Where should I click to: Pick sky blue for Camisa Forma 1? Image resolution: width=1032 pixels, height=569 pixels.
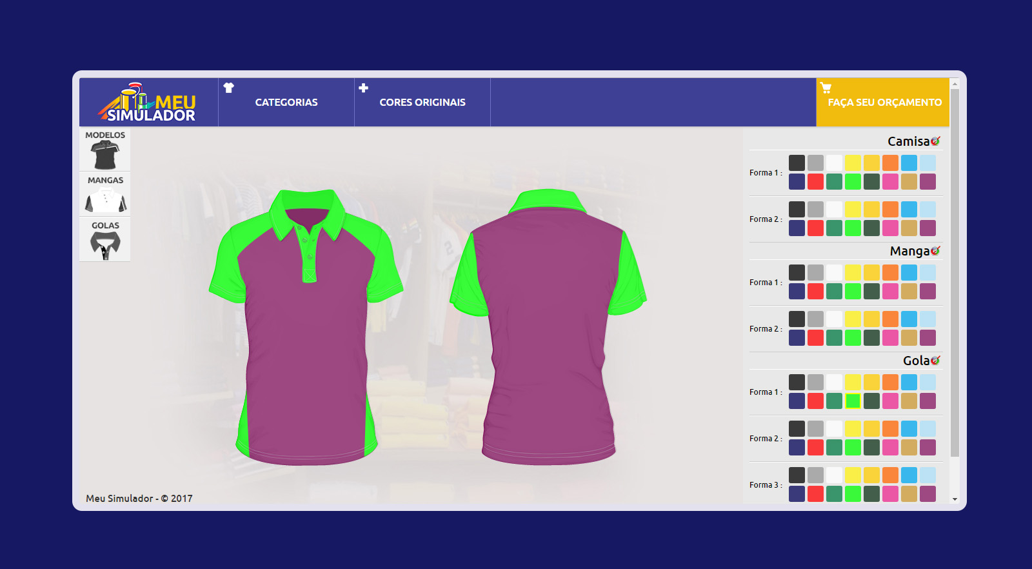click(909, 163)
